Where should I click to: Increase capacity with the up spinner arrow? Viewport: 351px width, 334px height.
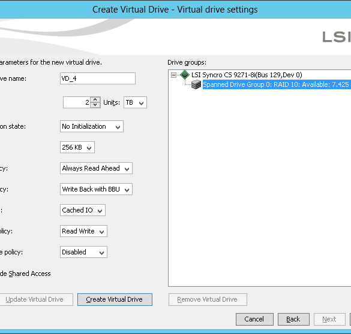tap(95, 99)
